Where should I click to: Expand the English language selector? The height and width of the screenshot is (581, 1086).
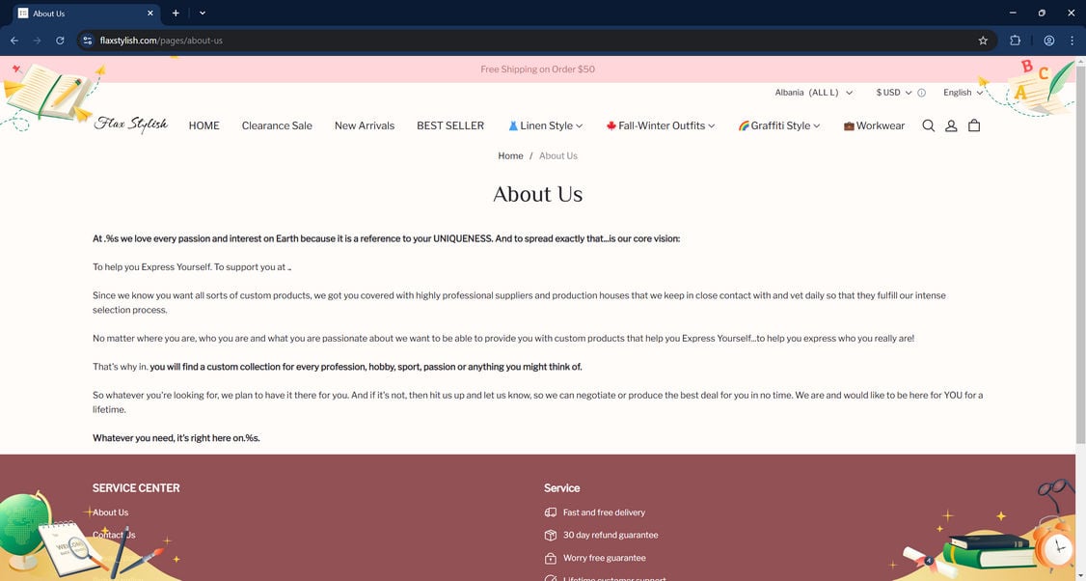pos(964,93)
